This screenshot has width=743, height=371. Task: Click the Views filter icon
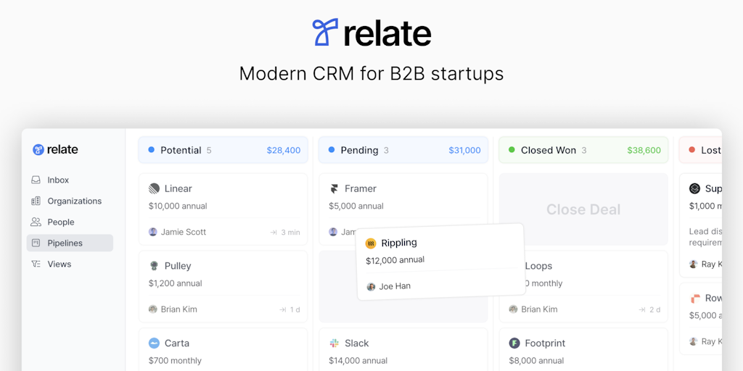click(36, 264)
